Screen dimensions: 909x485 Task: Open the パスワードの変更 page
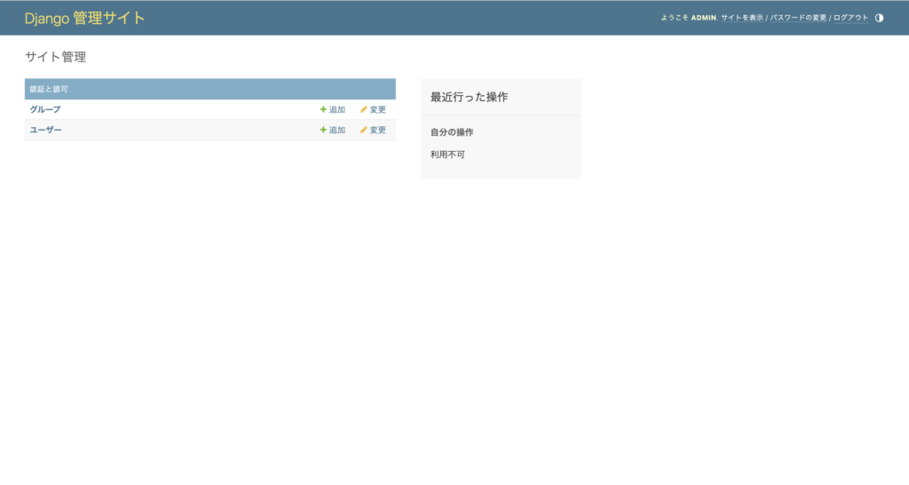(x=798, y=18)
